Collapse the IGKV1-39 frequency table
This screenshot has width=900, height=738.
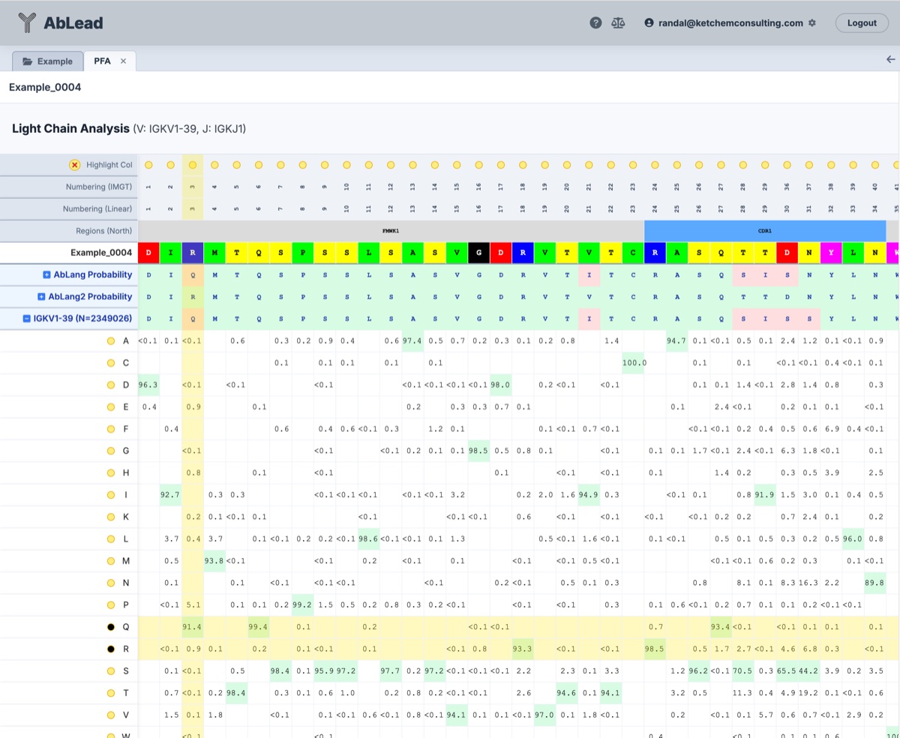[27, 319]
